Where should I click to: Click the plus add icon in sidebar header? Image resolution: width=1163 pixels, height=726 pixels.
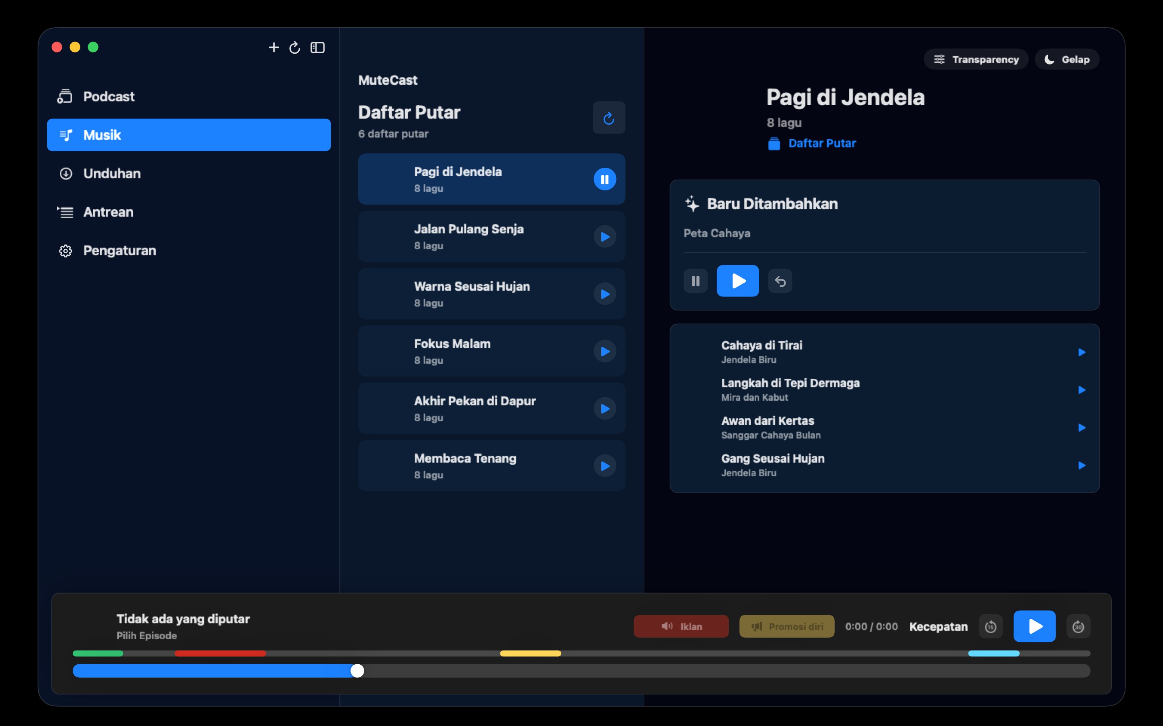tap(273, 47)
